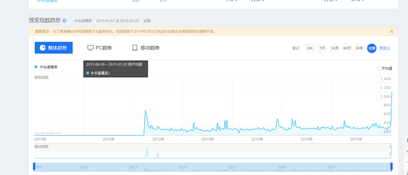Click the 2017年 axis label
Image resolution: width=408 pixels, height=175 pixels.
(x=356, y=139)
